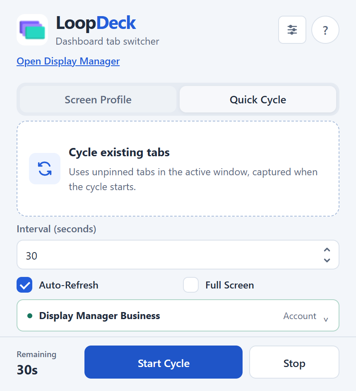Expand the Display Manager Business panel
The image size is (356, 391).
tap(178, 315)
